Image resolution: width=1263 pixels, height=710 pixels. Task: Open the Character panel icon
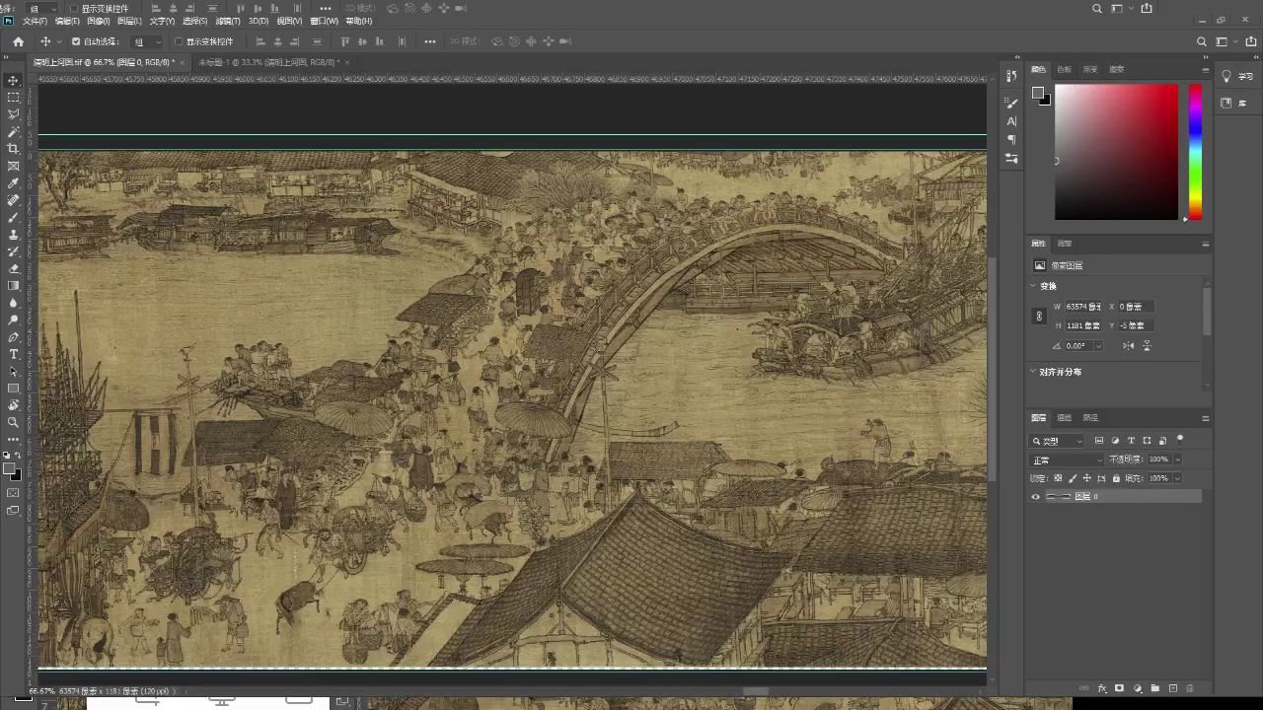1011,121
